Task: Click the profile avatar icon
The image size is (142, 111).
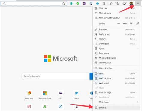Action: (x=131, y=4)
